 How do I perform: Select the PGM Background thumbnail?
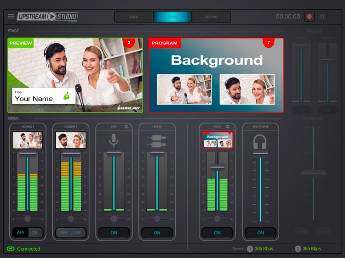tap(218, 140)
